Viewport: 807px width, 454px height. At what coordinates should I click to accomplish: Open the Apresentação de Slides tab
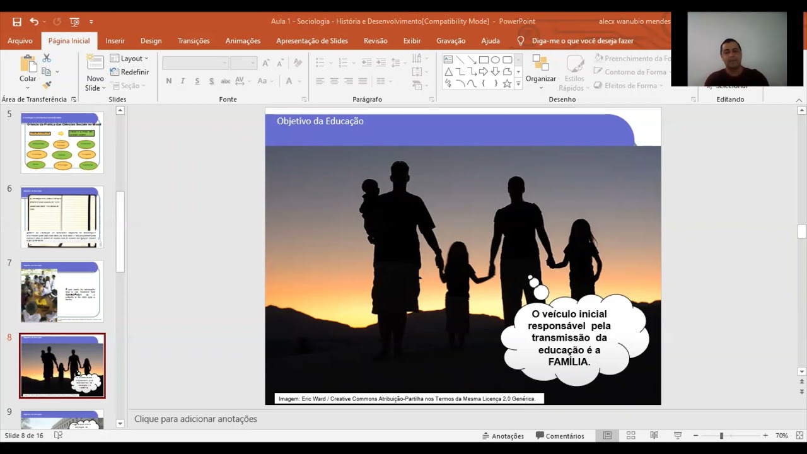[312, 41]
